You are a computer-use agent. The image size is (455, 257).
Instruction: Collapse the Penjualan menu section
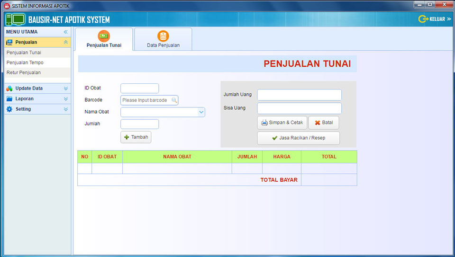tap(65, 43)
